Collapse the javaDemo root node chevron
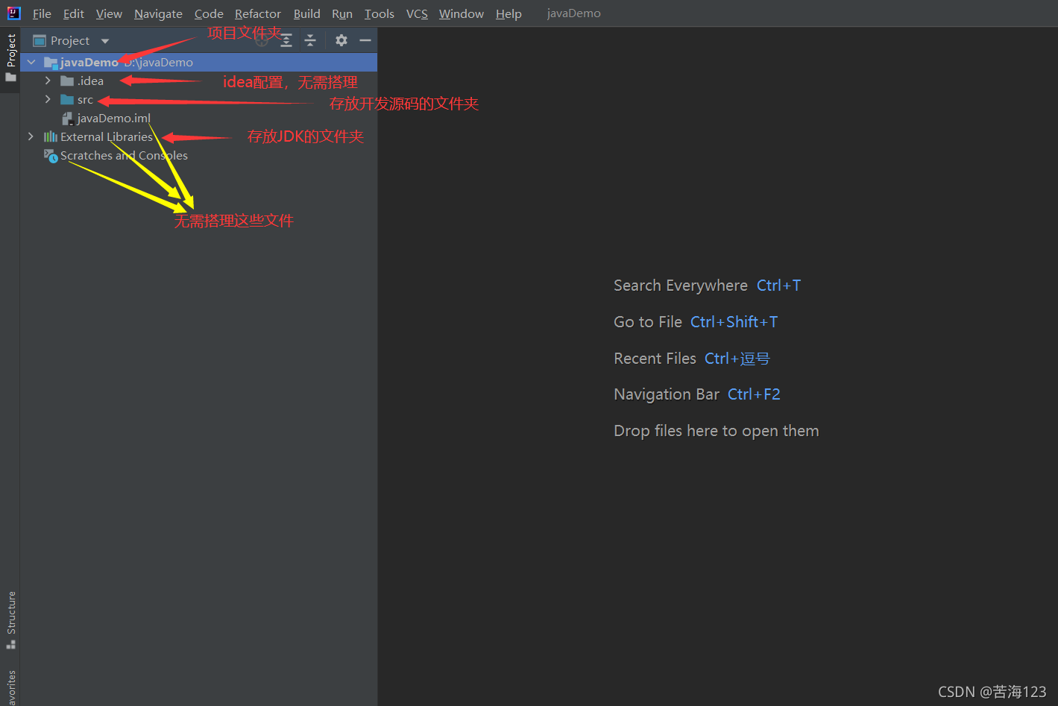Screen dimensions: 1058x706 click(x=31, y=63)
